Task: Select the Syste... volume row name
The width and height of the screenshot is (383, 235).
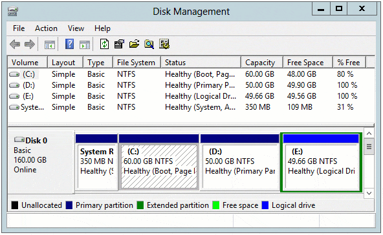Action: pos(32,107)
